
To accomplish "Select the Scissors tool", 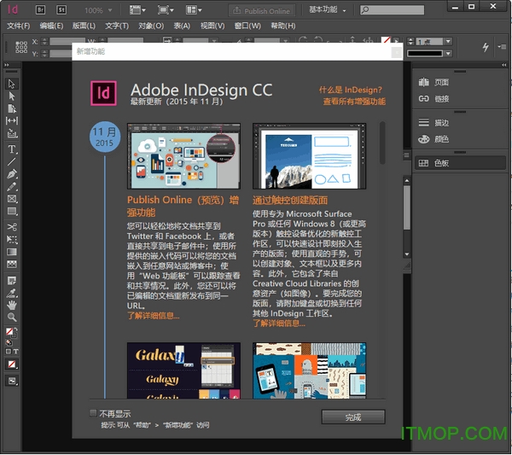I will coord(11,227).
